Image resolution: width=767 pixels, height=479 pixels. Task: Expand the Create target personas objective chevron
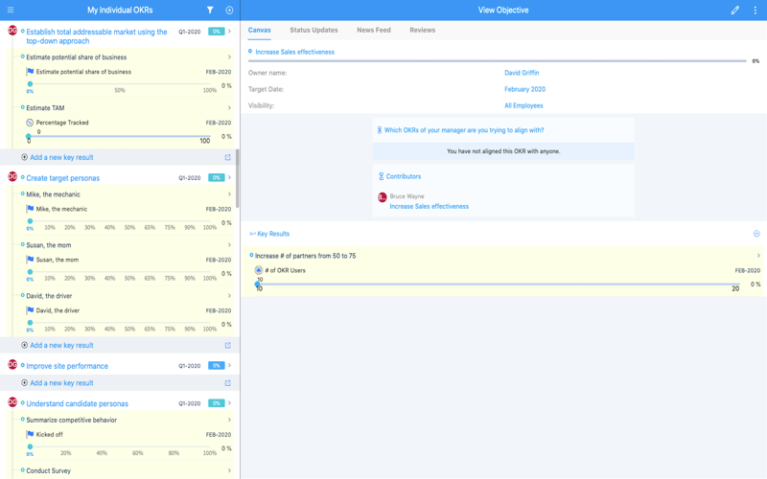(229, 177)
